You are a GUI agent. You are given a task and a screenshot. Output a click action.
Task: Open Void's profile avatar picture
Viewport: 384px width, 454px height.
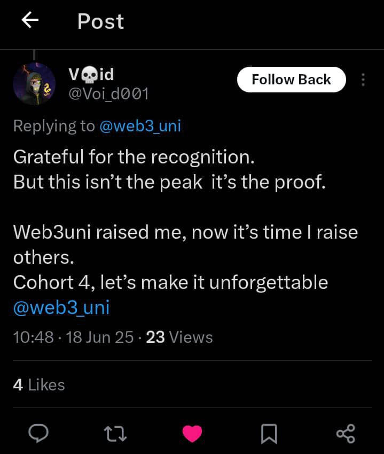click(x=34, y=84)
